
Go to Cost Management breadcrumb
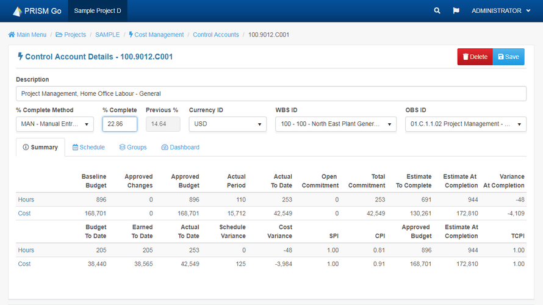(x=156, y=35)
